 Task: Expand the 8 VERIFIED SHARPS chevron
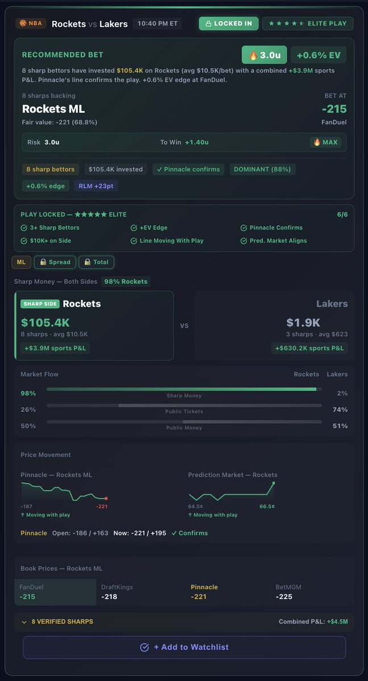[24, 622]
